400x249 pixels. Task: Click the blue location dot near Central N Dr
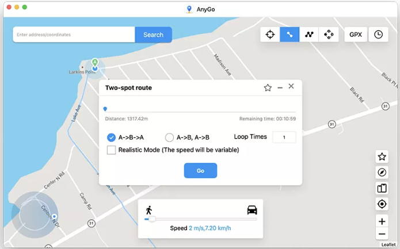point(54,216)
